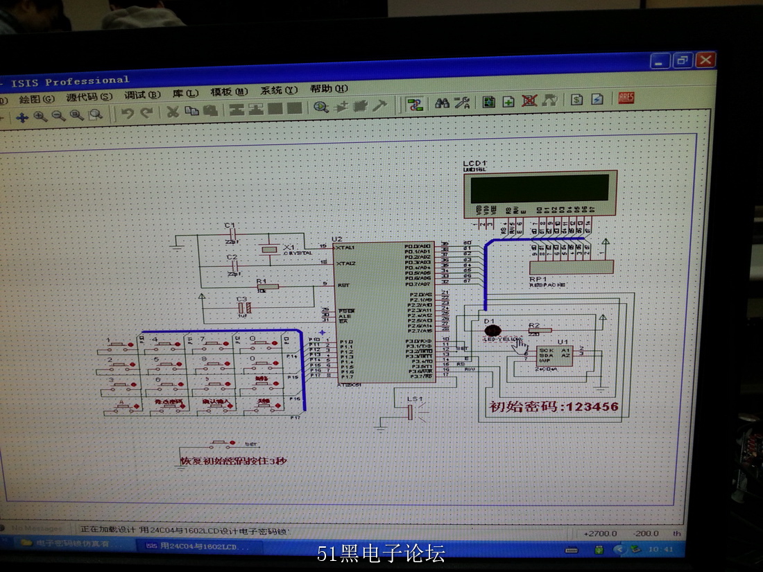Image resolution: width=763 pixels, height=572 pixels.
Task: Click the zoom in magnifier icon
Action: [x=40, y=116]
